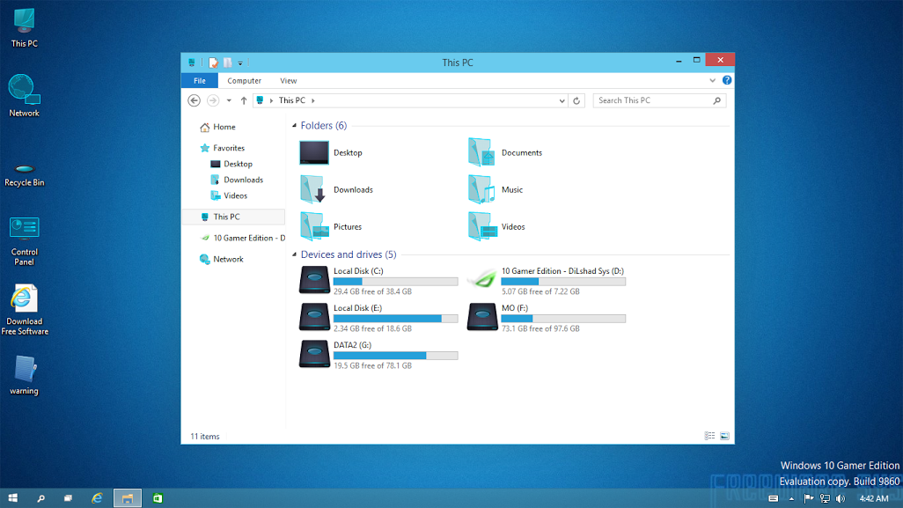Click the 4:42 AM clock
Viewport: 903px width, 508px height.
(874, 499)
